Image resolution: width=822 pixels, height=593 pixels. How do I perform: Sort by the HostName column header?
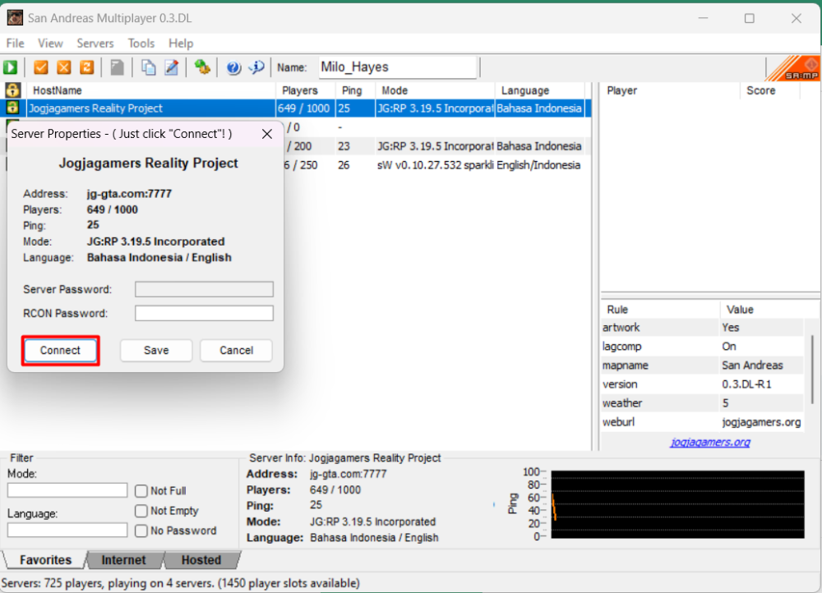(x=151, y=90)
